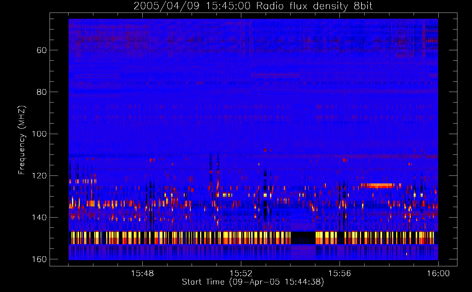Select the 80 frequency tick label

pyautogui.click(x=42, y=92)
